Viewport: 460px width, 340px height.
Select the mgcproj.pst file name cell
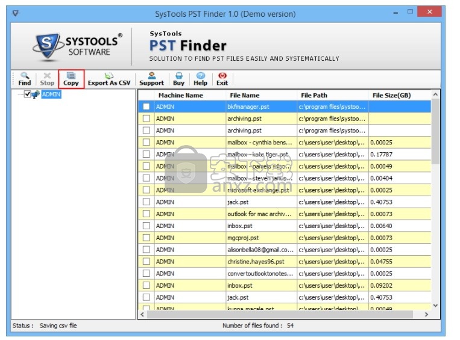262,238
